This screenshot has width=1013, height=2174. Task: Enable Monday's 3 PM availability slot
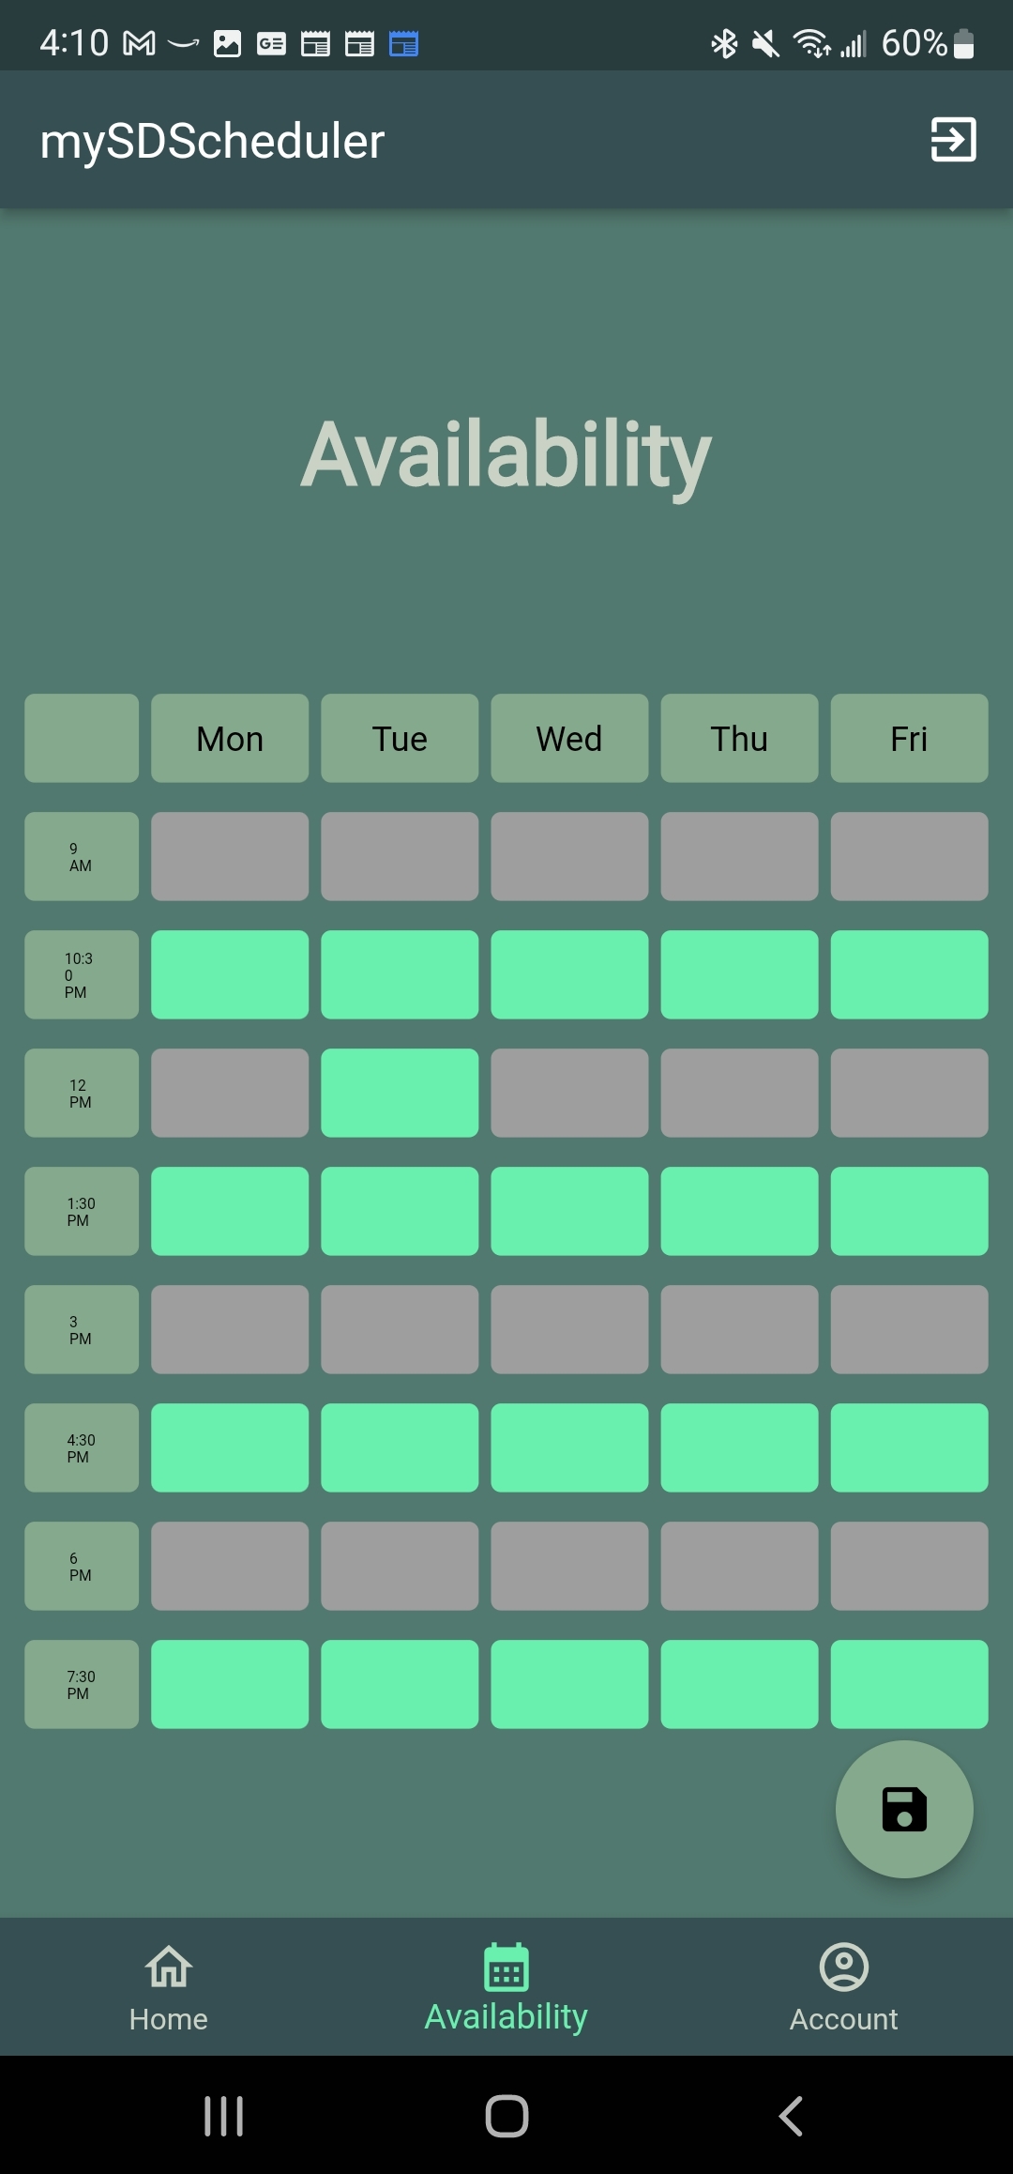229,1330
